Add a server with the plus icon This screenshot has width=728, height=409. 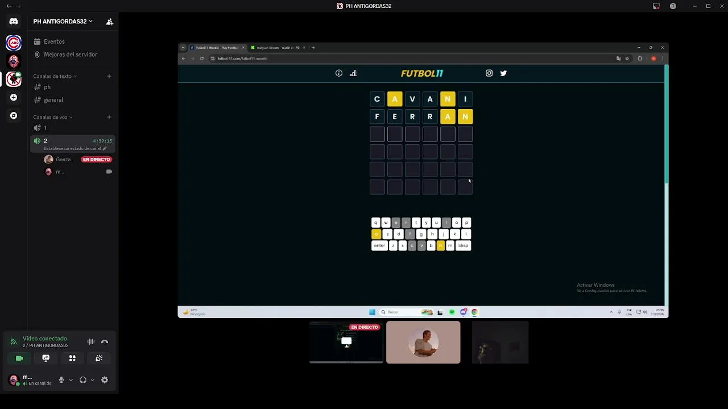[14, 97]
